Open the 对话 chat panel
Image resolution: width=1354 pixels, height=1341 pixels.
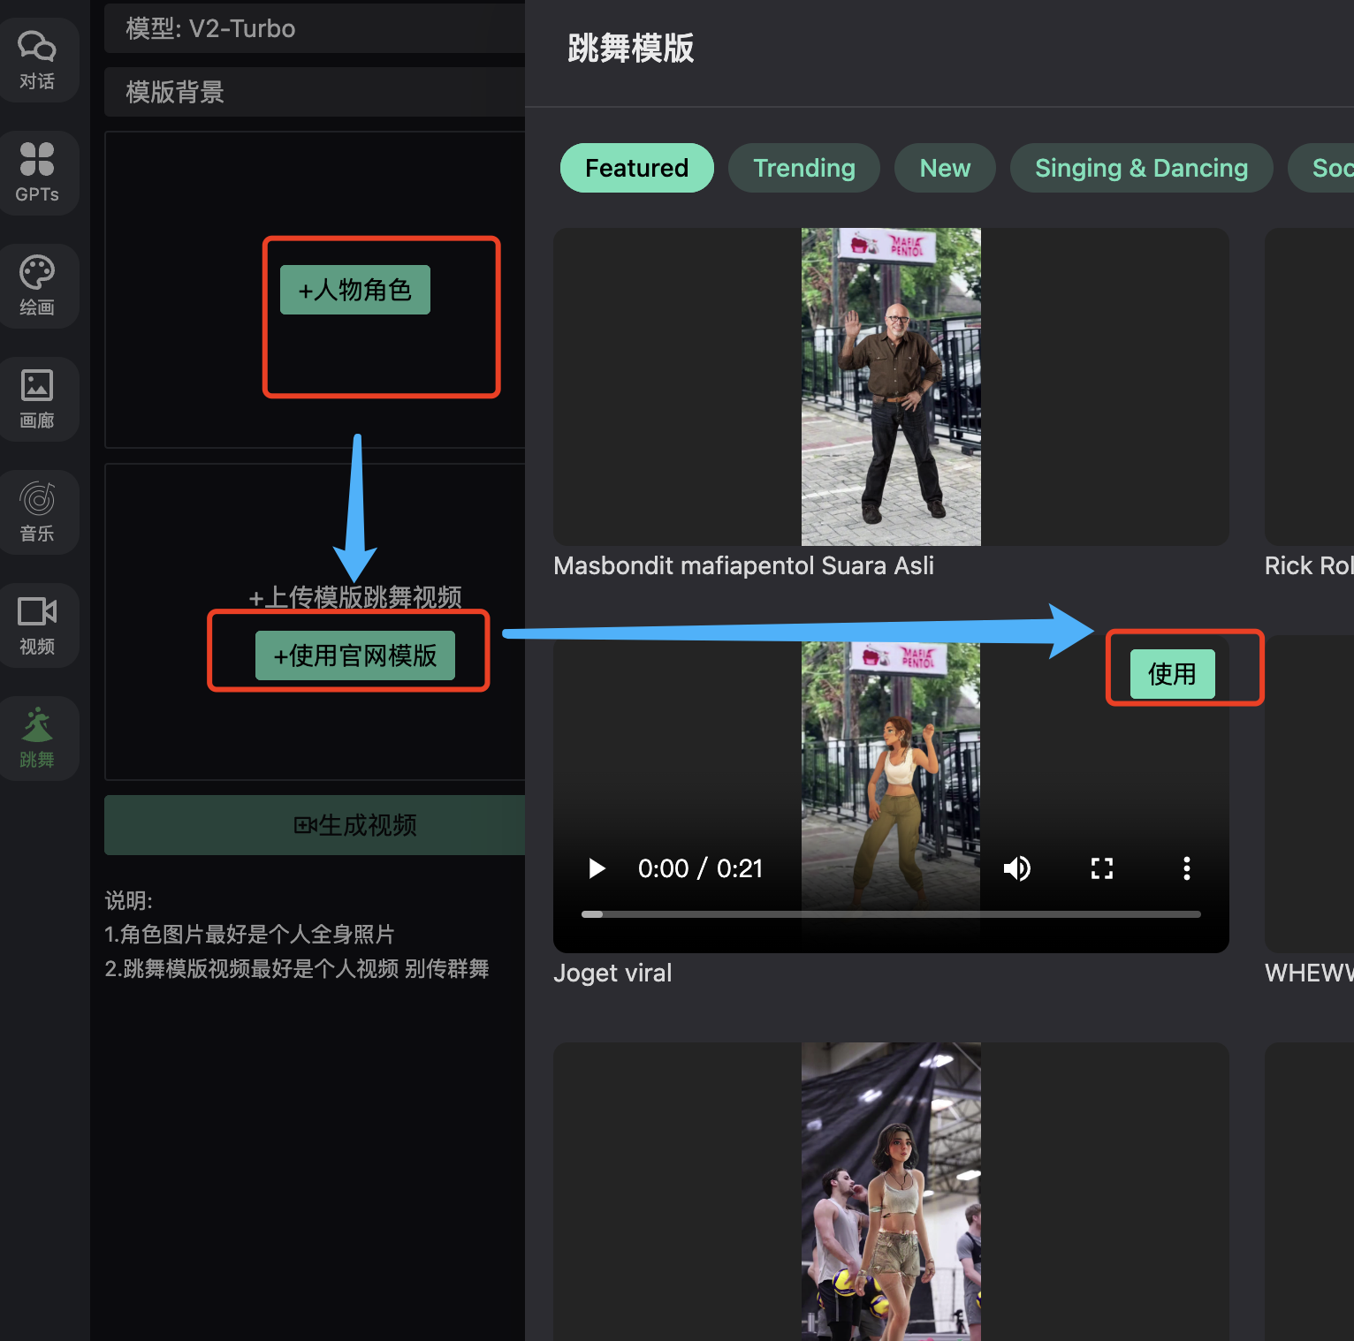(37, 57)
